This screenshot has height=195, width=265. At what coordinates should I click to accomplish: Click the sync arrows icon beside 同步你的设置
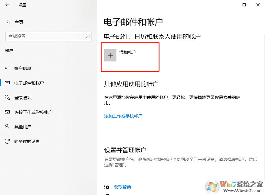pos(7,141)
